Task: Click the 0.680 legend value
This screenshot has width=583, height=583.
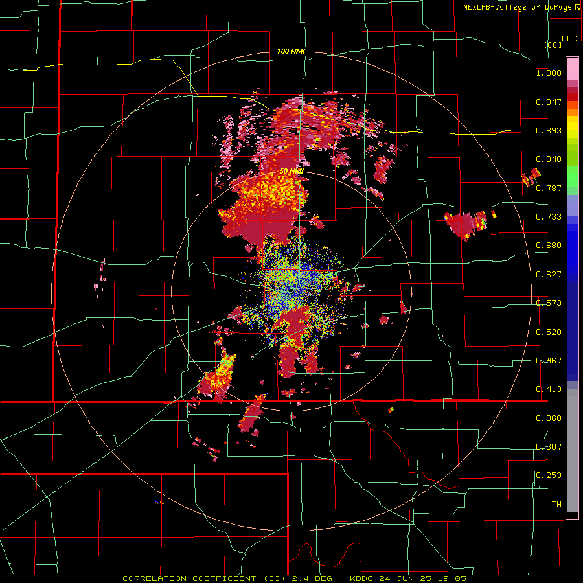Action: (549, 246)
